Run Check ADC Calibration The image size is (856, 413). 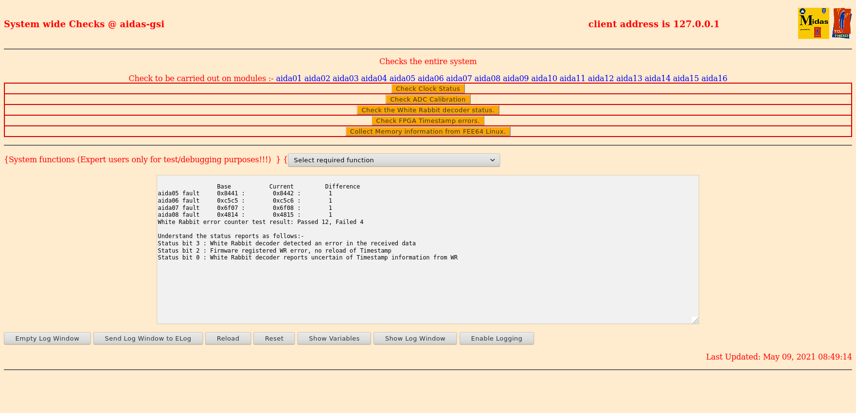(428, 100)
